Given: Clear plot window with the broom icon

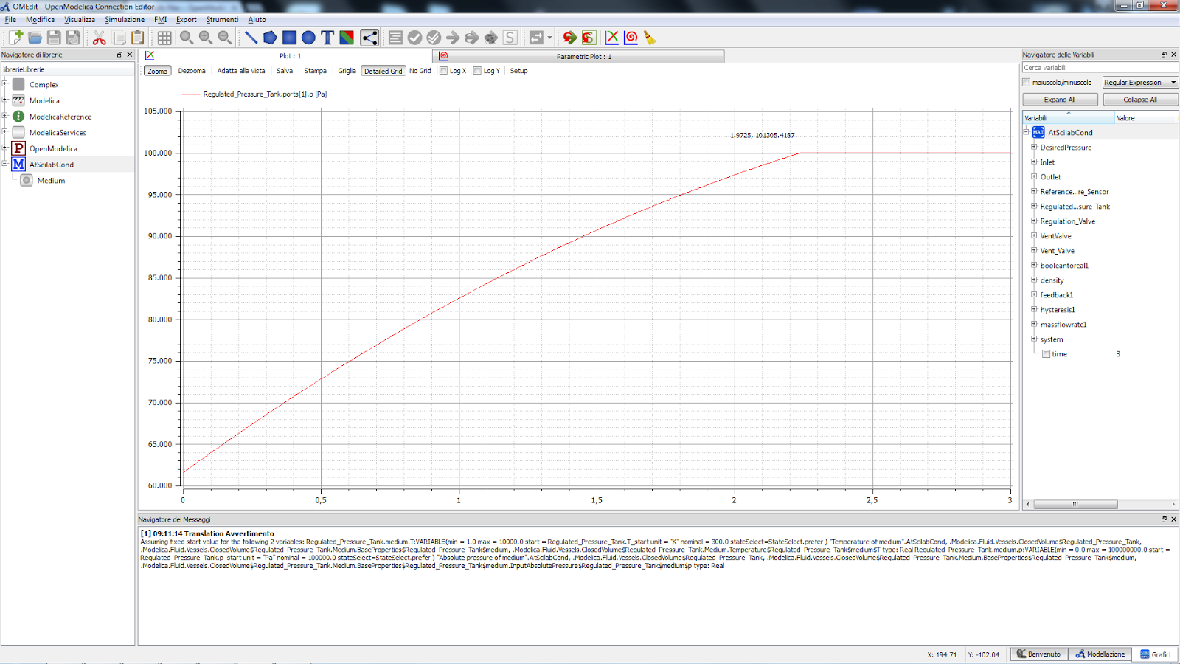Looking at the screenshot, I should click(650, 38).
